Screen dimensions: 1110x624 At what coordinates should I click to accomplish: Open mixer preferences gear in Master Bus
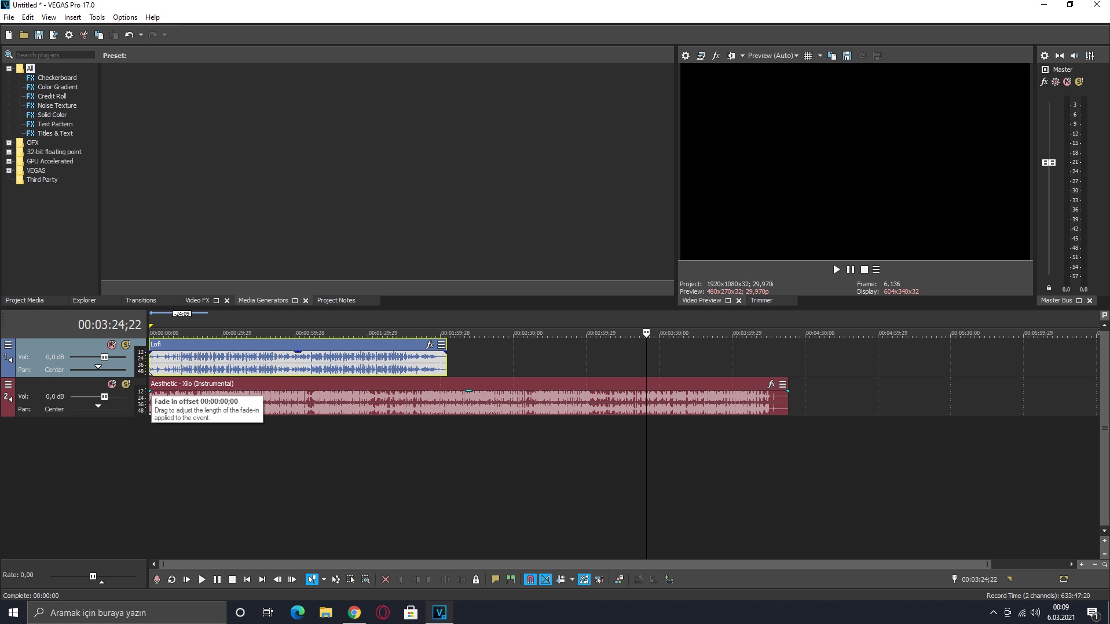tap(1045, 56)
